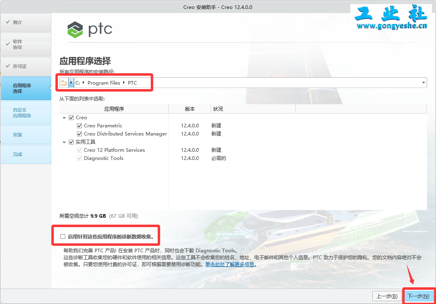Click the 版本 column header
This screenshot has height=304, width=436.
[189, 109]
